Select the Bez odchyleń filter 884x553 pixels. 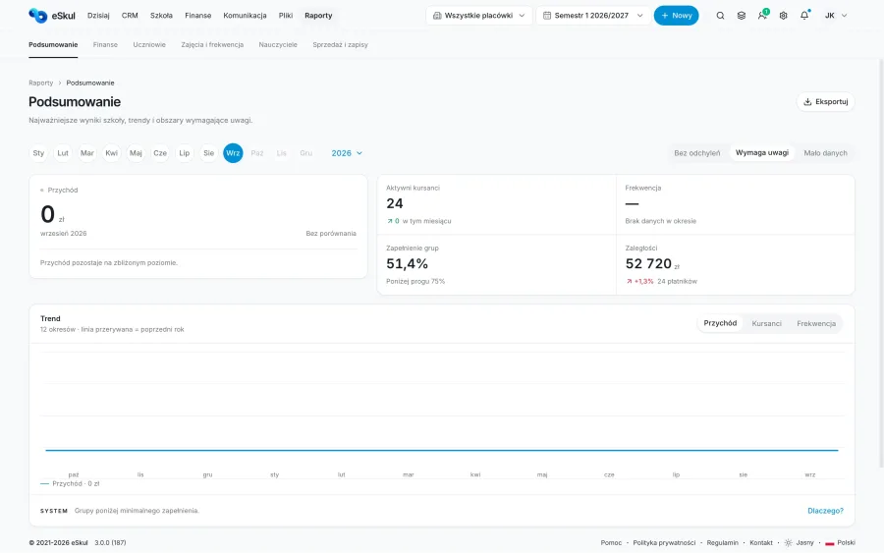[x=696, y=153]
